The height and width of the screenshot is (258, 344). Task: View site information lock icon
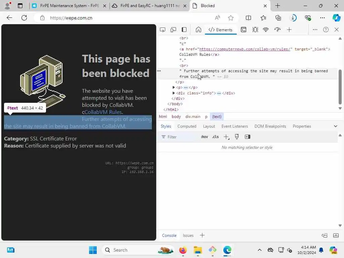[42, 18]
